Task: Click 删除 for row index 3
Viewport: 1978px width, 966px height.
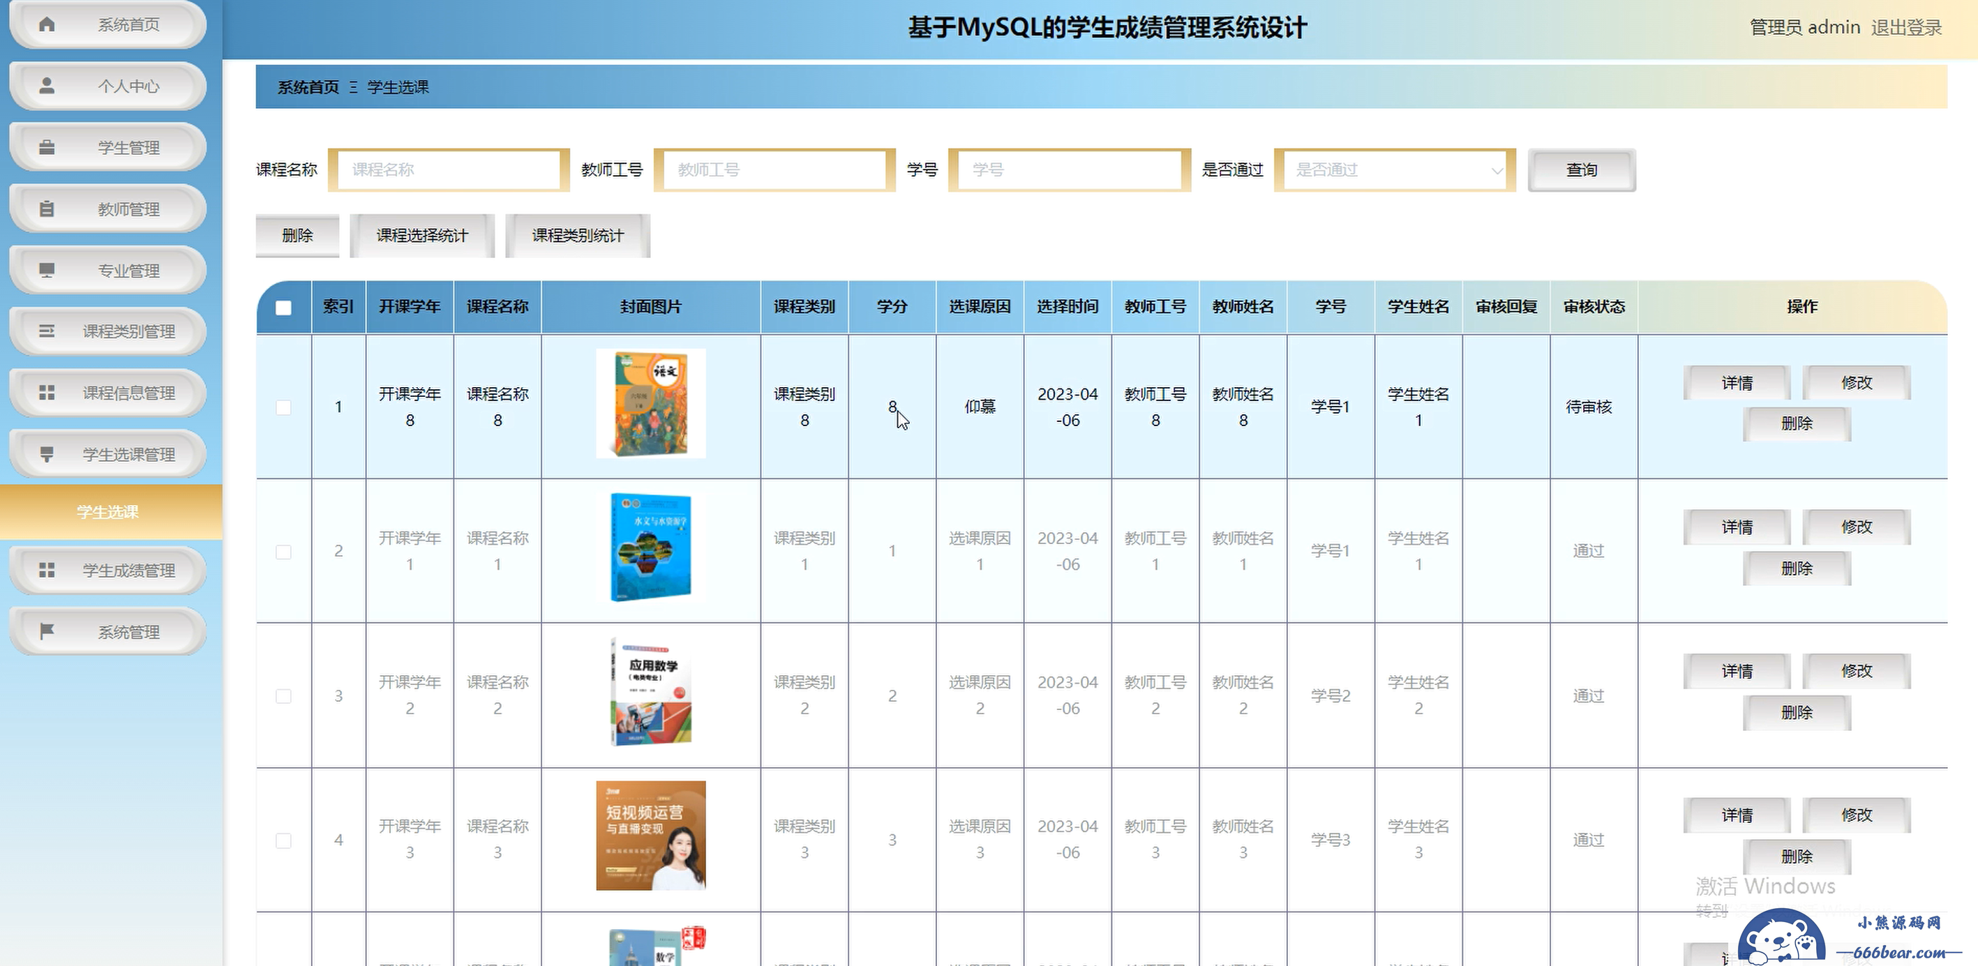Action: pos(1797,713)
